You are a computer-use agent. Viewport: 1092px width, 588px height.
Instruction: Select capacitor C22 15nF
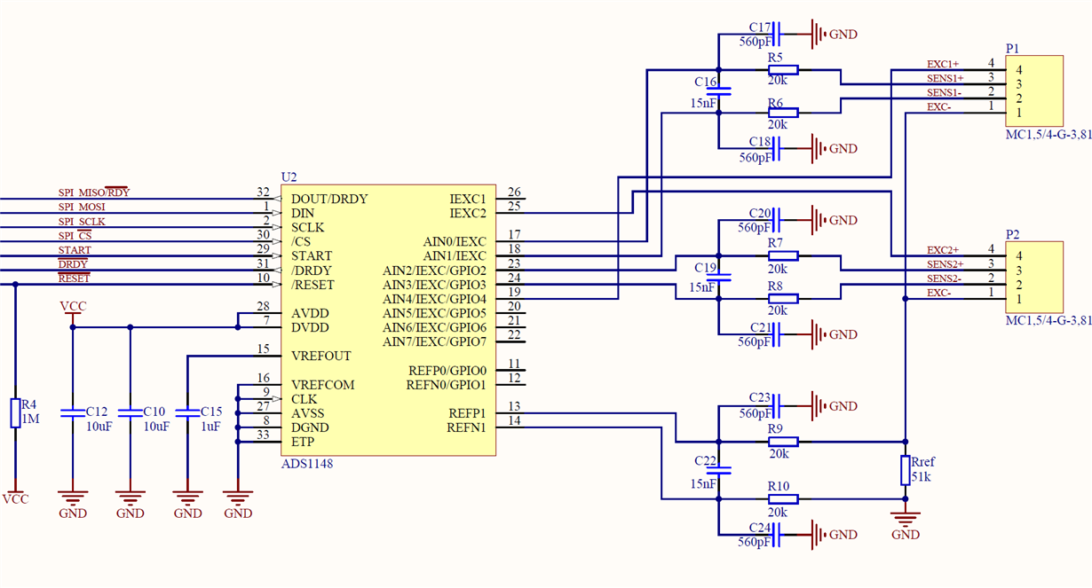[x=720, y=470]
